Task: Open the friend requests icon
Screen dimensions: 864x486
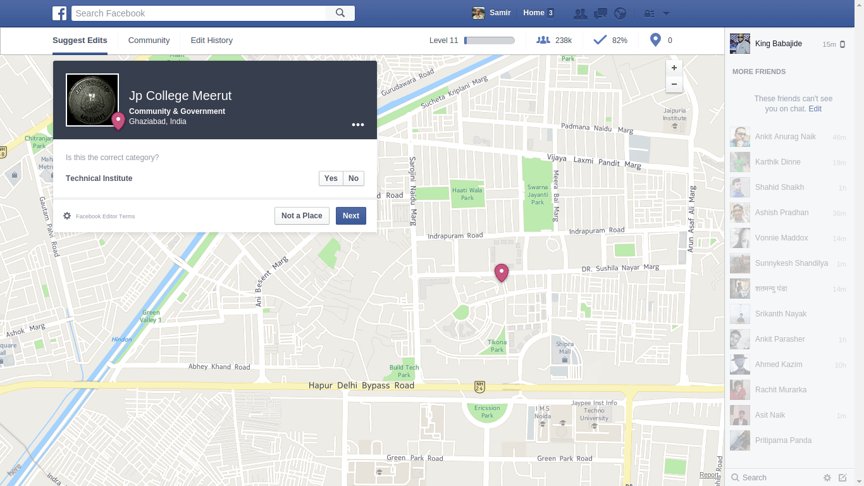Action: (579, 13)
